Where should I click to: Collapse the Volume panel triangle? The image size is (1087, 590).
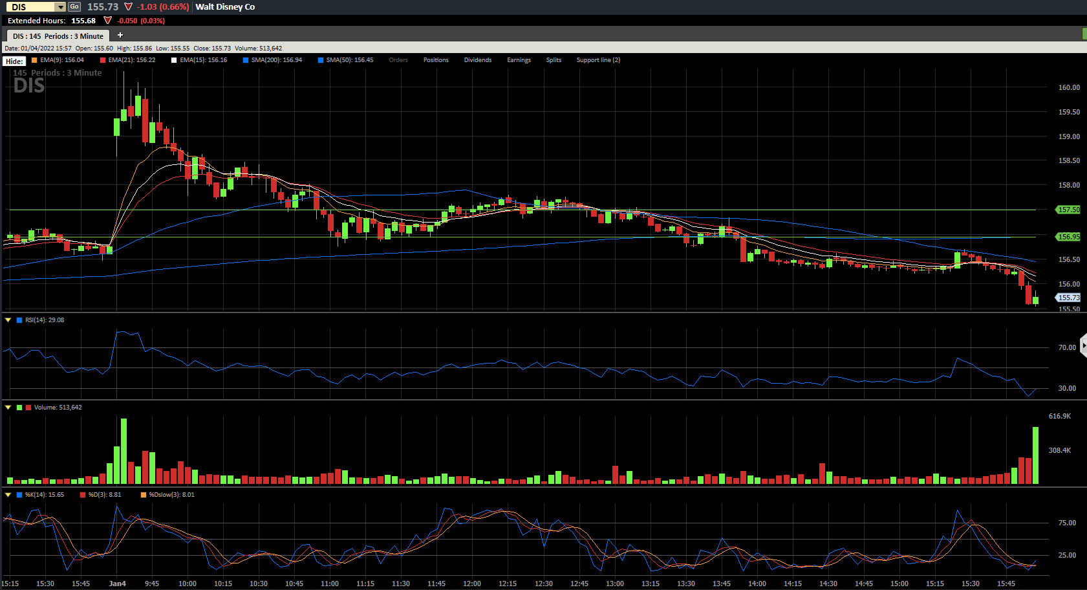(8, 407)
